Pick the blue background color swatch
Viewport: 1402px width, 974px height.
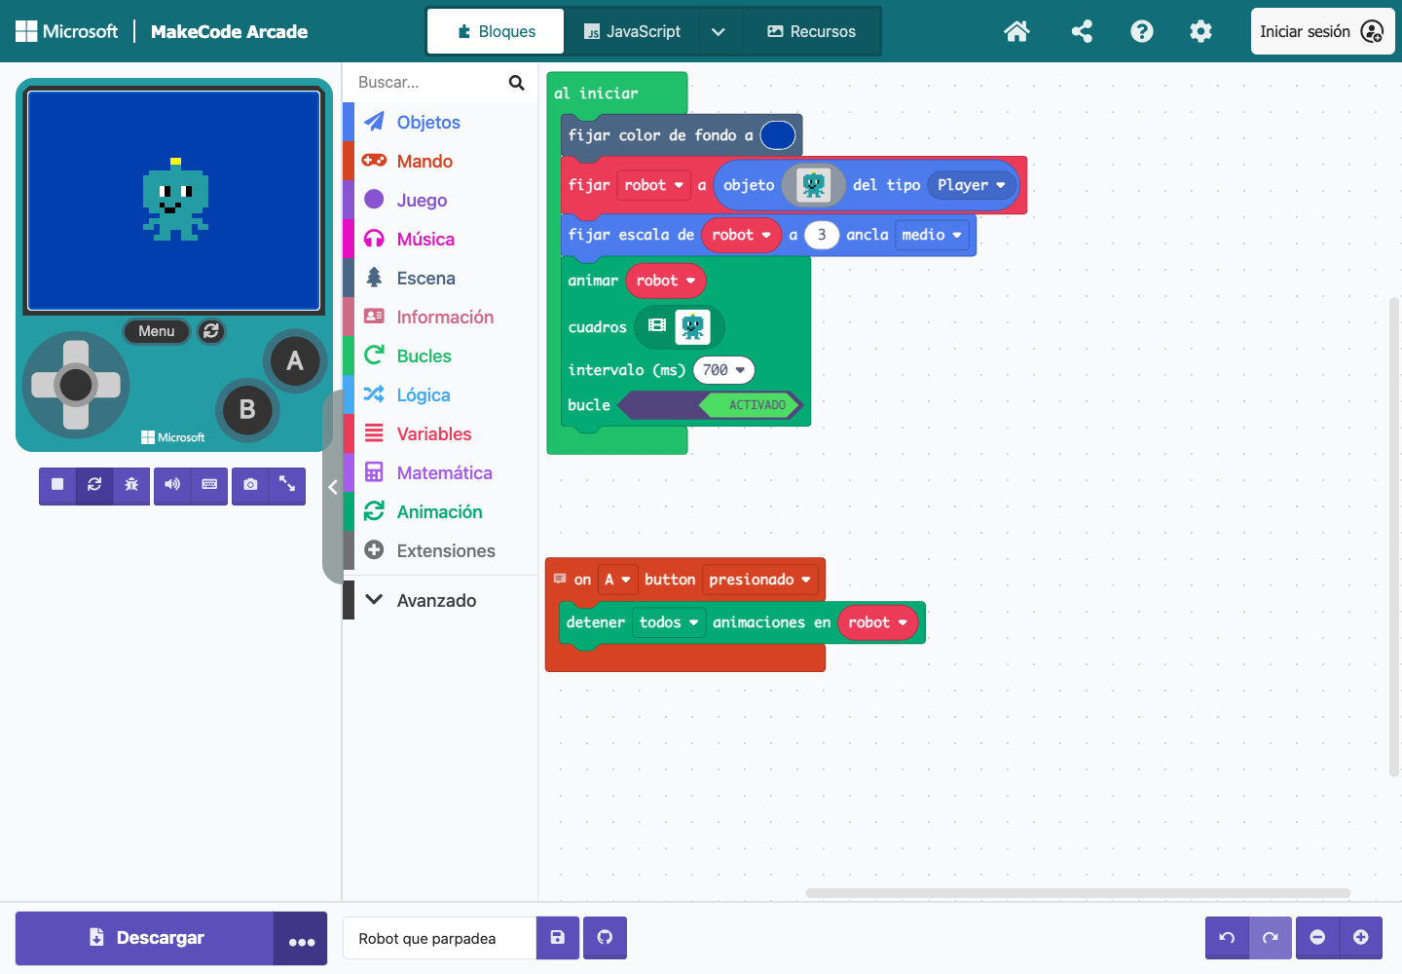click(777, 135)
